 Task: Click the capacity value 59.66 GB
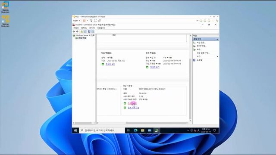(x=143, y=93)
